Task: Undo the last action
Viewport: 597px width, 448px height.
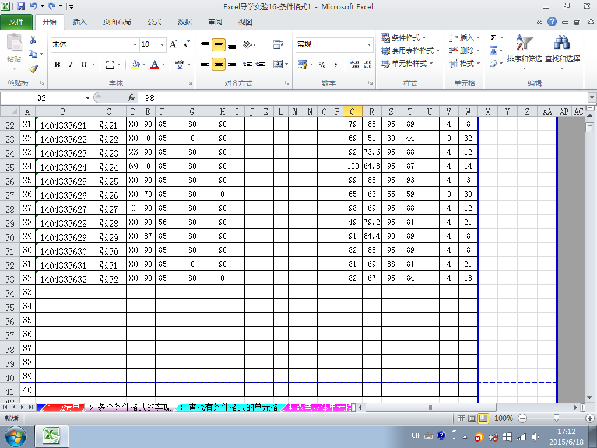Action: (x=33, y=6)
